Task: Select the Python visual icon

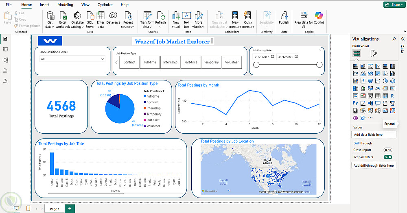Action: [x=355, y=103]
